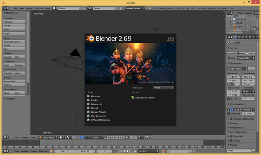Viewport: 261px width, 155px height.
Task: Toggle the Anti-Aliasing checkbox
Action: [231, 104]
